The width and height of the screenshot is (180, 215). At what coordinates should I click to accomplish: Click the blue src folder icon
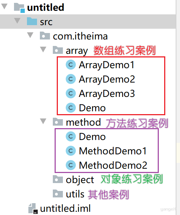[32, 21]
